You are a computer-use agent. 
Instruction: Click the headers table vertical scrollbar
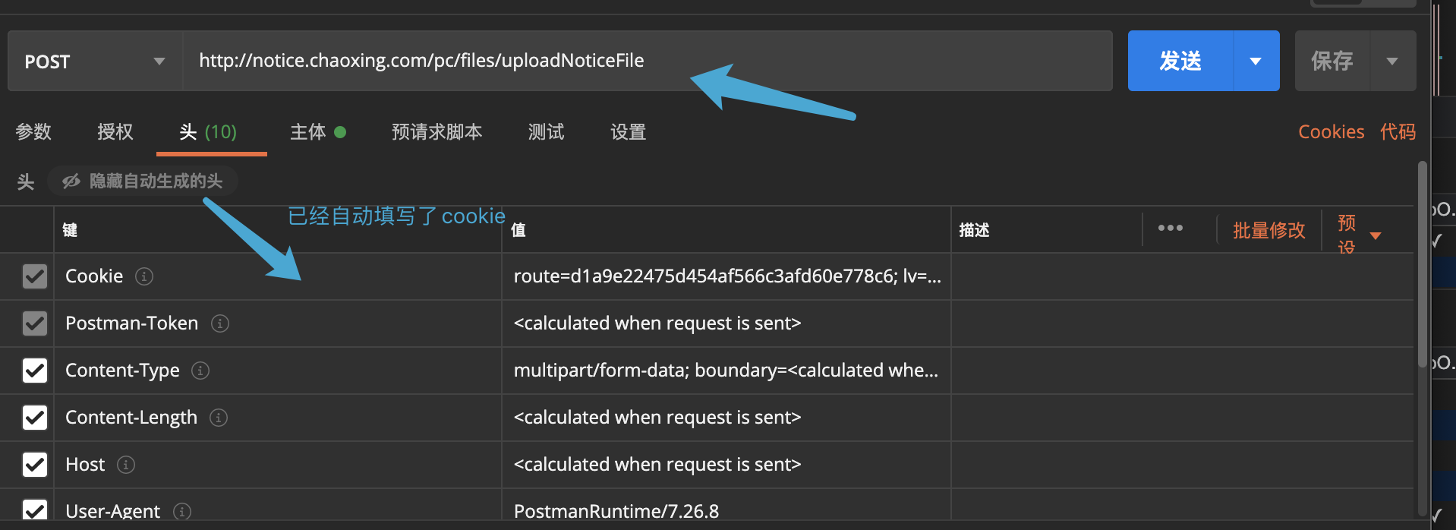click(1423, 266)
